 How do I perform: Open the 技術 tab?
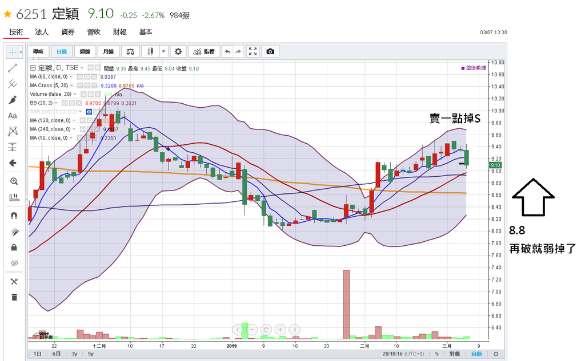[16, 32]
